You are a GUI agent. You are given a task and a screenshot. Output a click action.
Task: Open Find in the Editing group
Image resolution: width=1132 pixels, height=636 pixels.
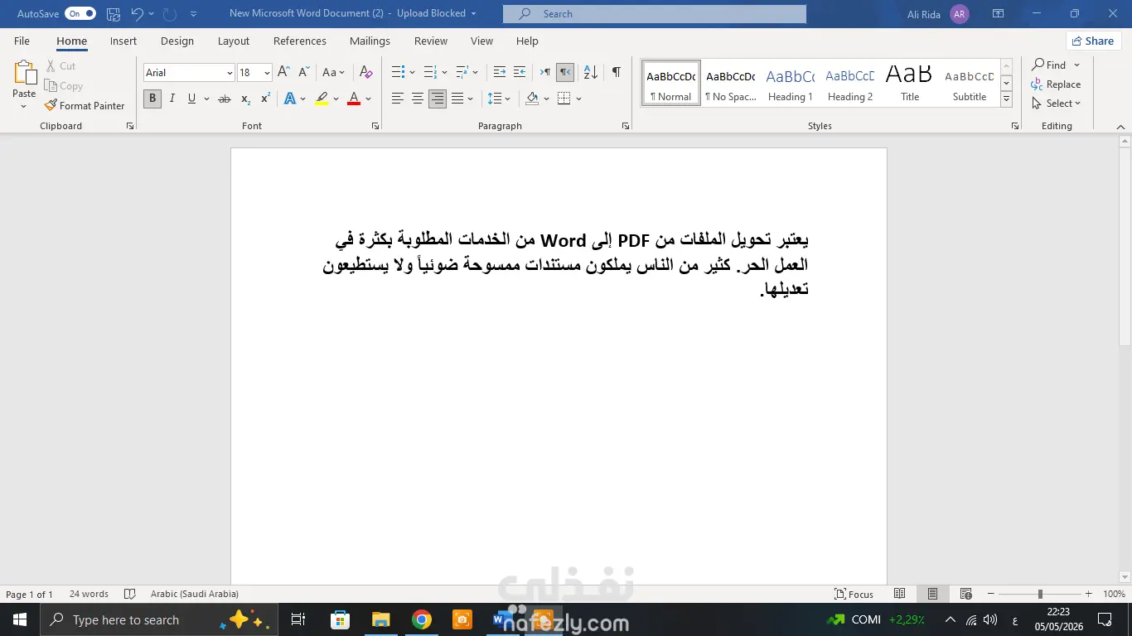[x=1049, y=65]
